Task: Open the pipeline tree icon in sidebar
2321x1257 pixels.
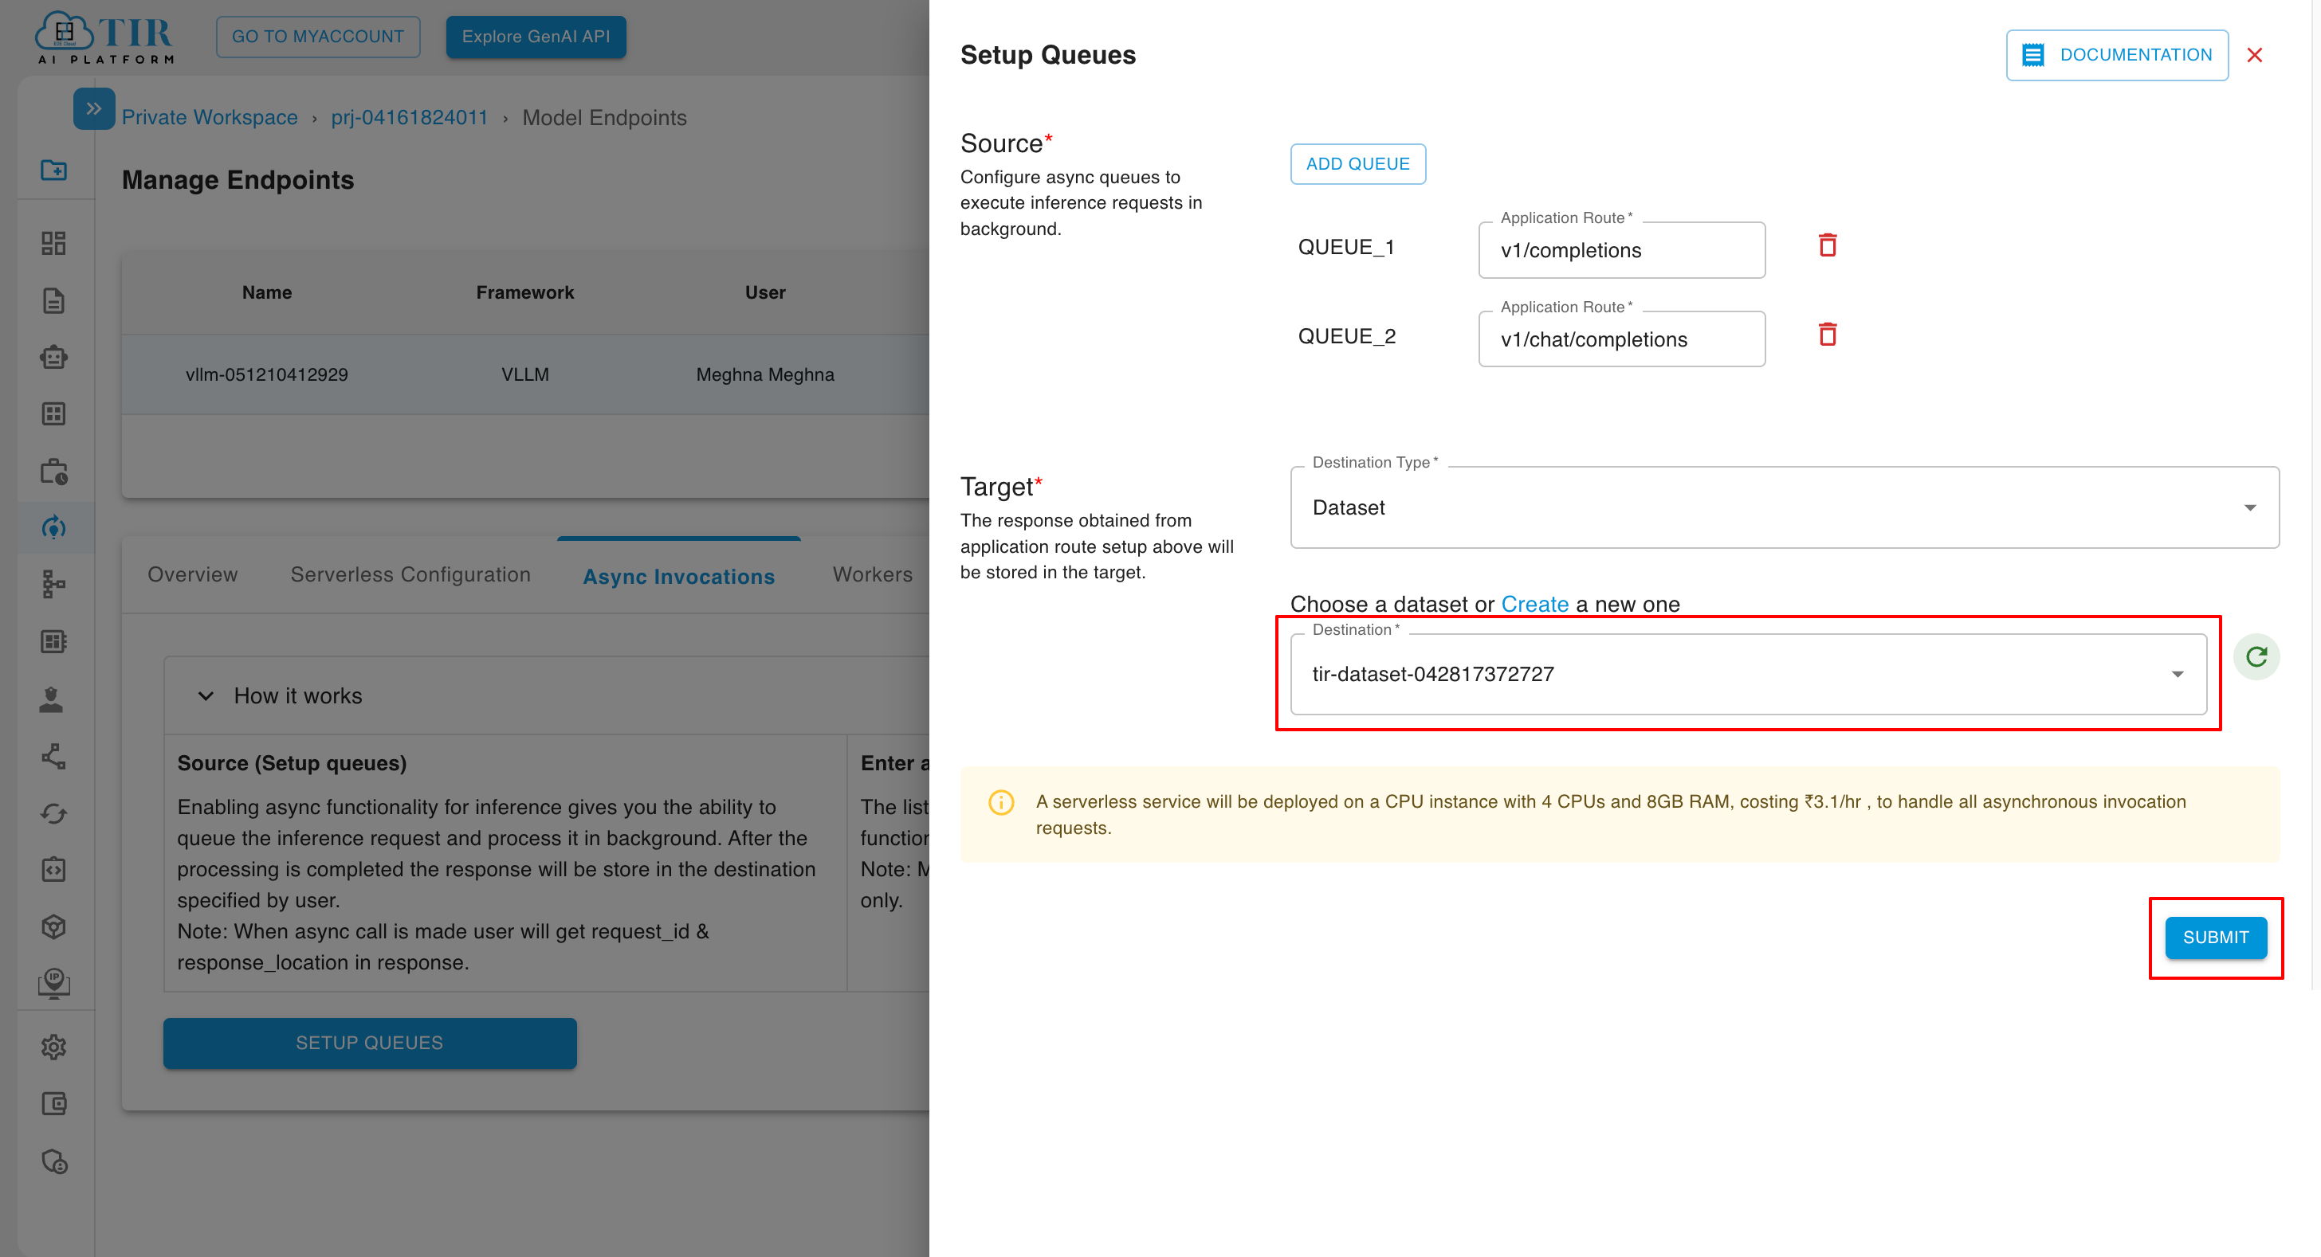Action: click(54, 585)
